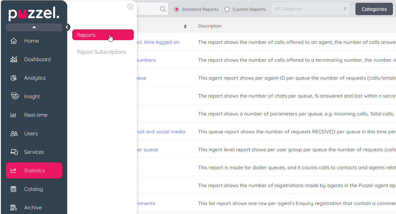Open Dashboard via its chart icon
Screen dimensions: 396x214
(14, 59)
